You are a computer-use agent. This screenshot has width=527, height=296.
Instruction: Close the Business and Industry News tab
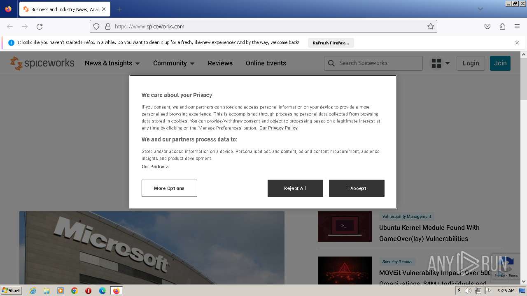103,9
